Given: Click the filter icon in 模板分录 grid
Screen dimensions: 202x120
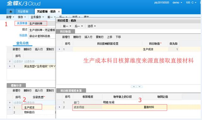Looking at the screenshot, I should point(10,103).
